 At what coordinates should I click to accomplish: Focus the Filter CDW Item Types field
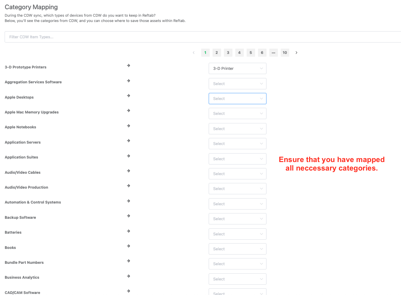[x=203, y=37]
